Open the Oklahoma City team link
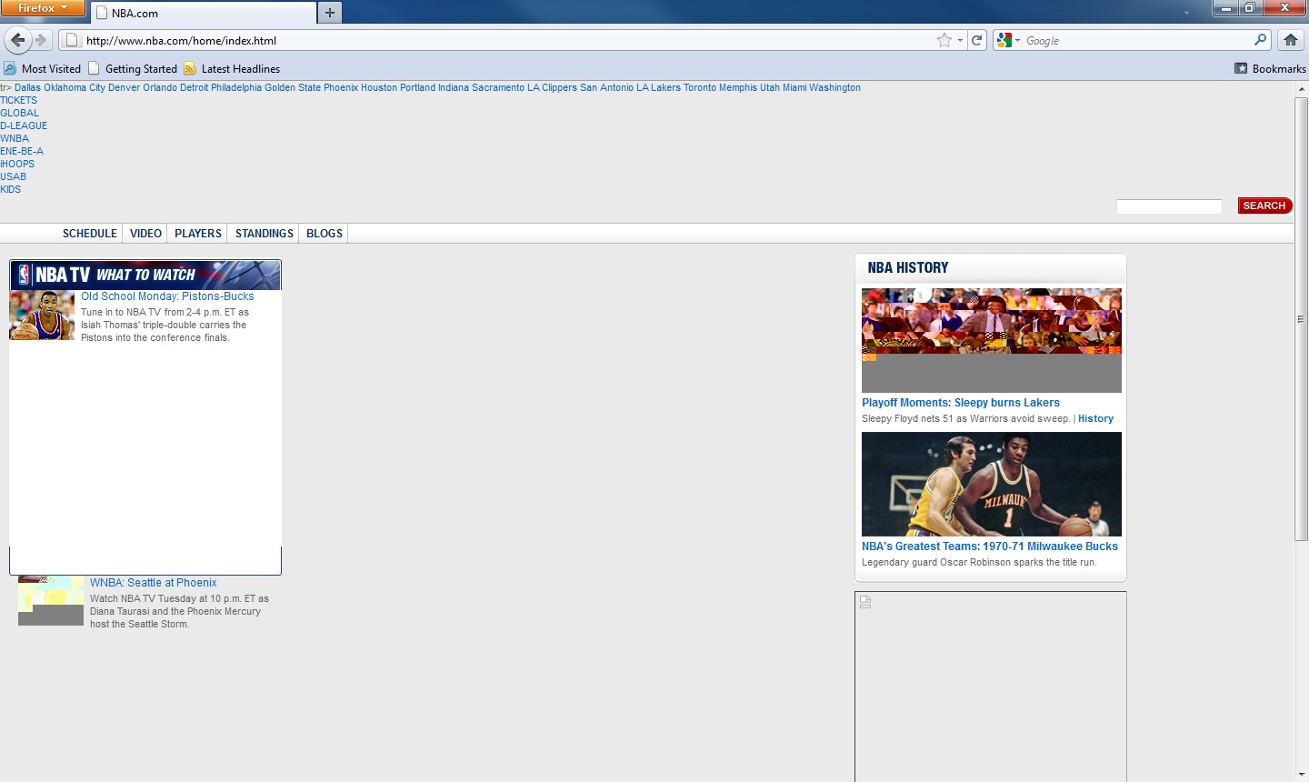Screen dimensions: 1309x782 pos(75,88)
